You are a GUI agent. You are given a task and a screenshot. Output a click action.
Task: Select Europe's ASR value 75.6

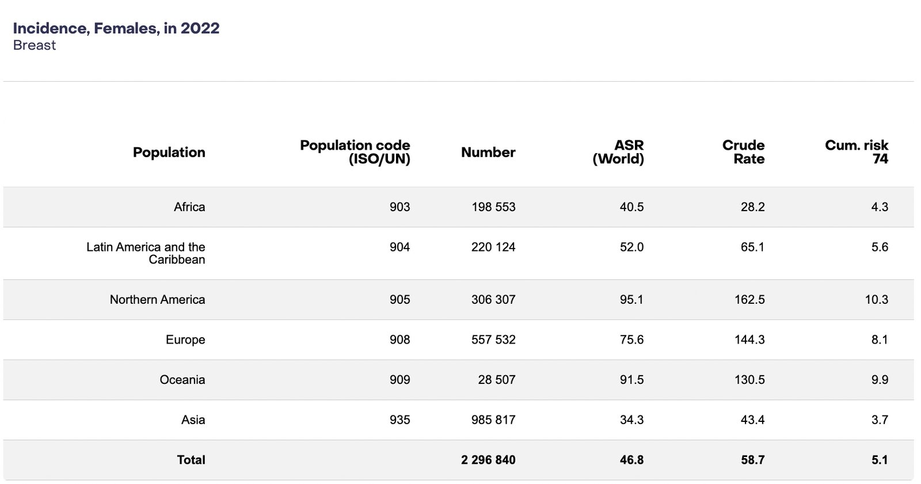631,340
